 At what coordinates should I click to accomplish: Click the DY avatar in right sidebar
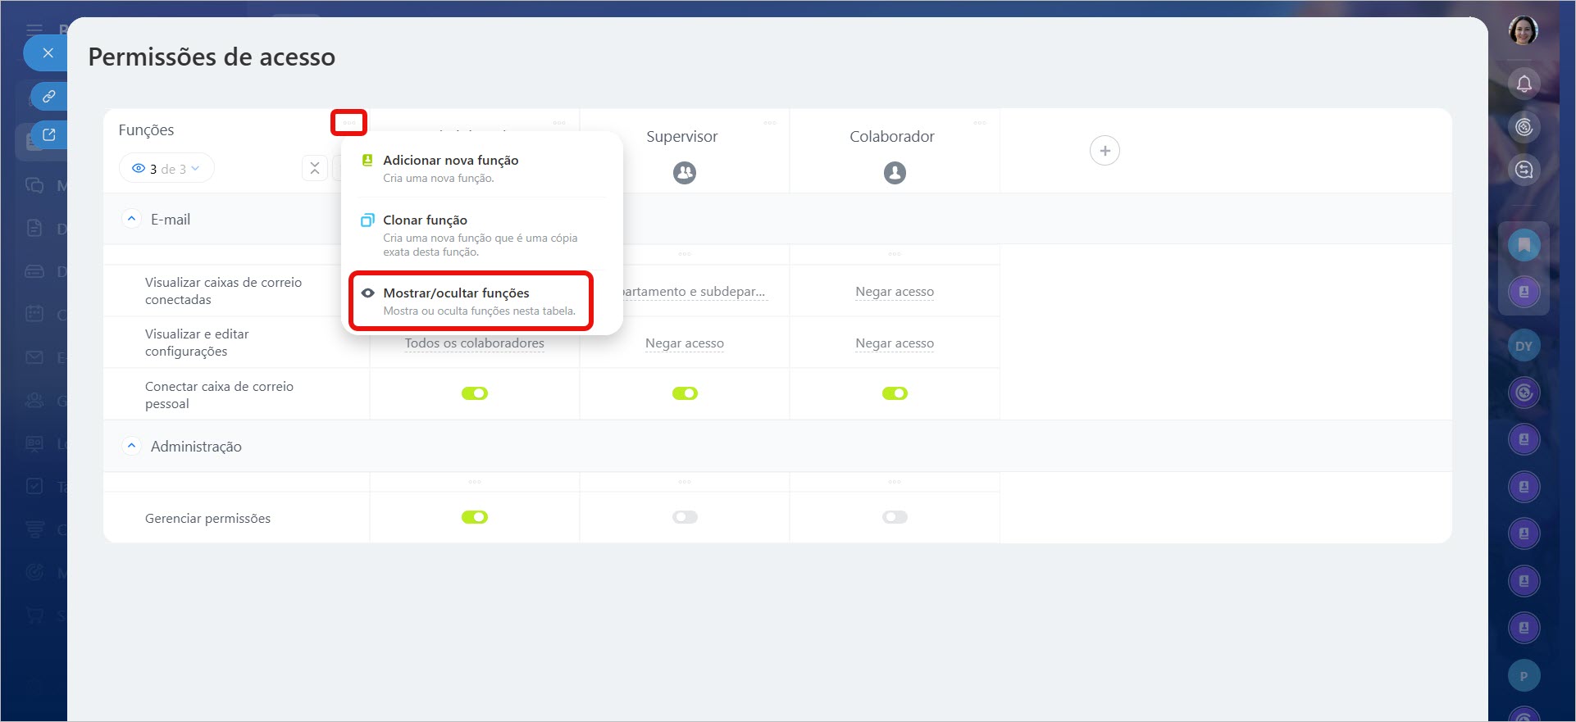pos(1524,346)
